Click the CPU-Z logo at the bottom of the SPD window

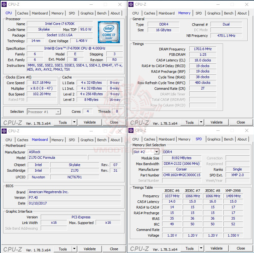pos(139,249)
